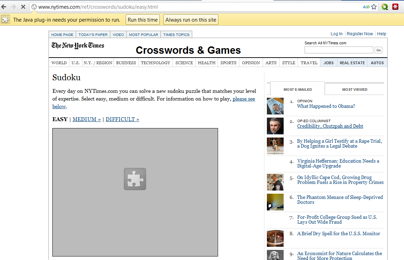Open the red asterisk extension icon
This screenshot has width=404, height=260.
tap(395, 7)
